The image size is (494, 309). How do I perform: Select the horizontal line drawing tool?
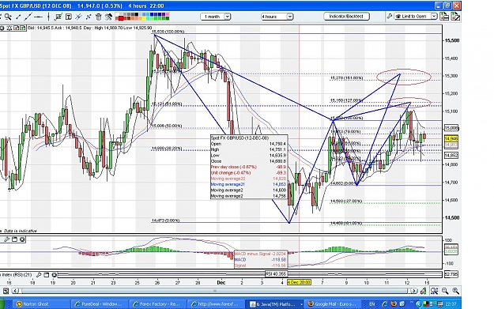[x=38, y=17]
